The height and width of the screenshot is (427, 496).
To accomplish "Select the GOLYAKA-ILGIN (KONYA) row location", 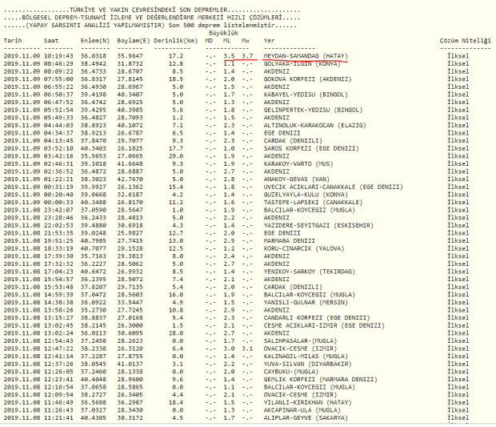I will (302, 63).
